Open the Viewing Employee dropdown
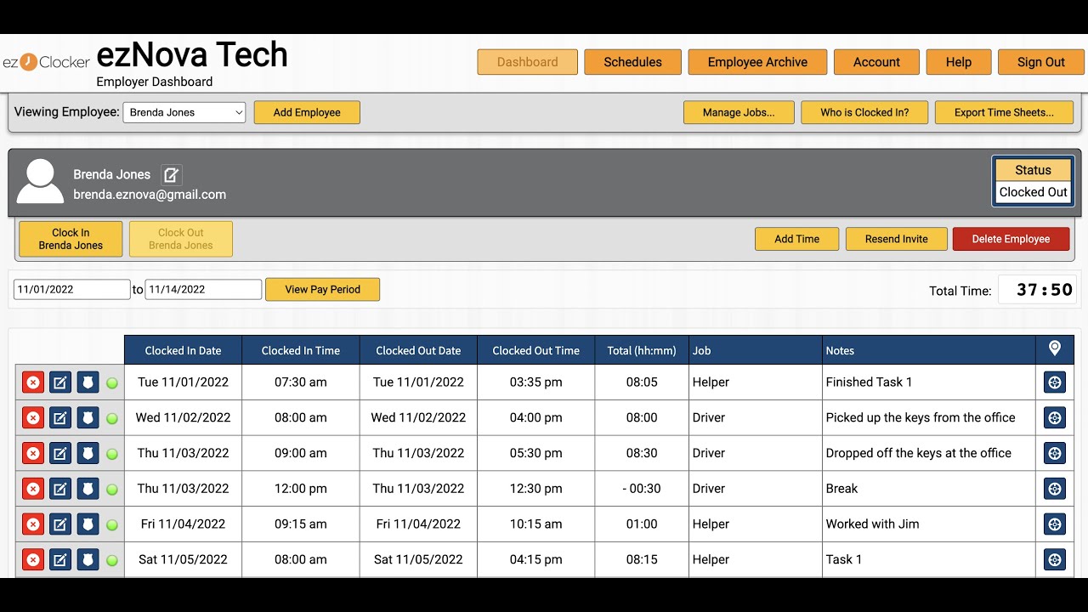1088x612 pixels. [x=184, y=112]
